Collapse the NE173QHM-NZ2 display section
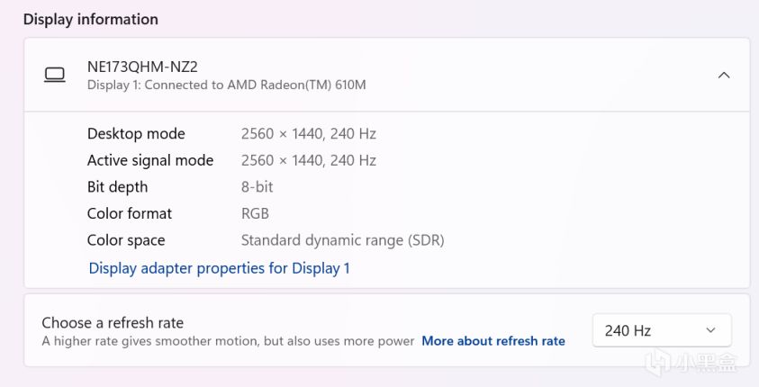This screenshot has height=387, width=759. [723, 76]
